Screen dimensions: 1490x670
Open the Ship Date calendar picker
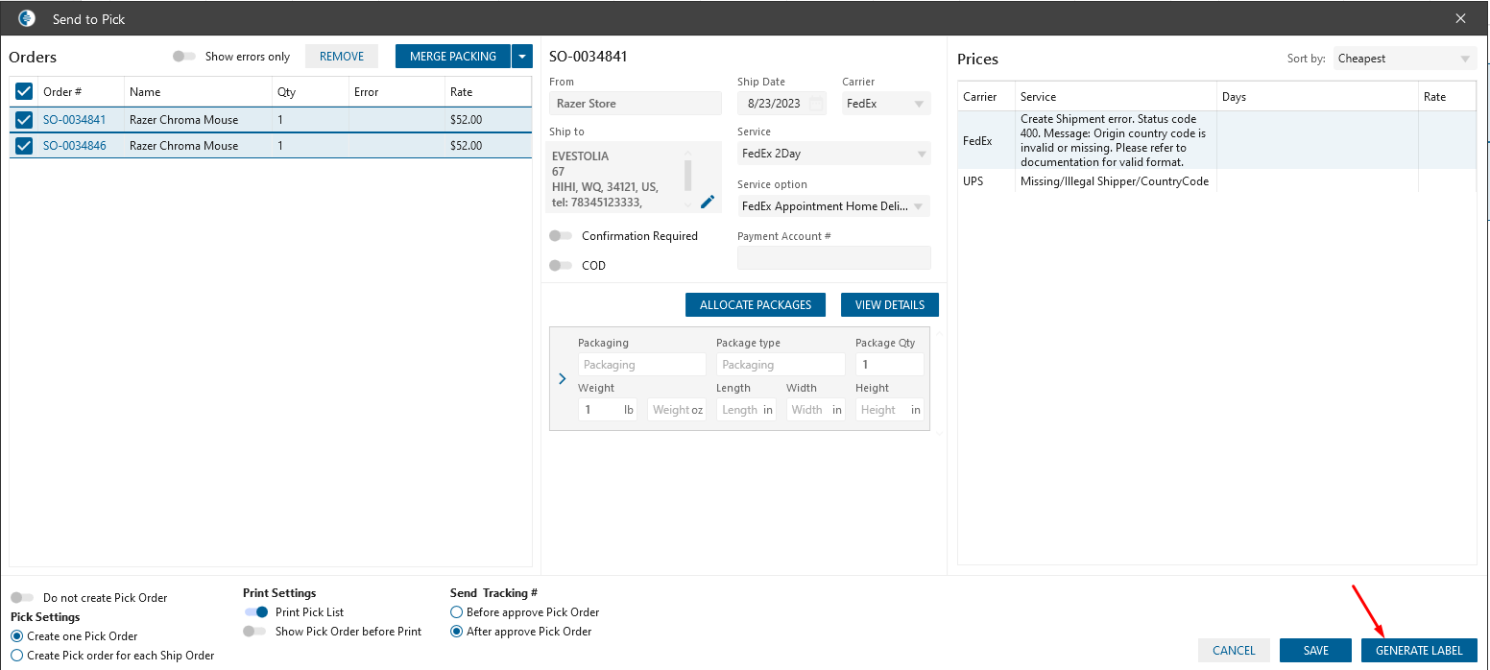point(816,104)
